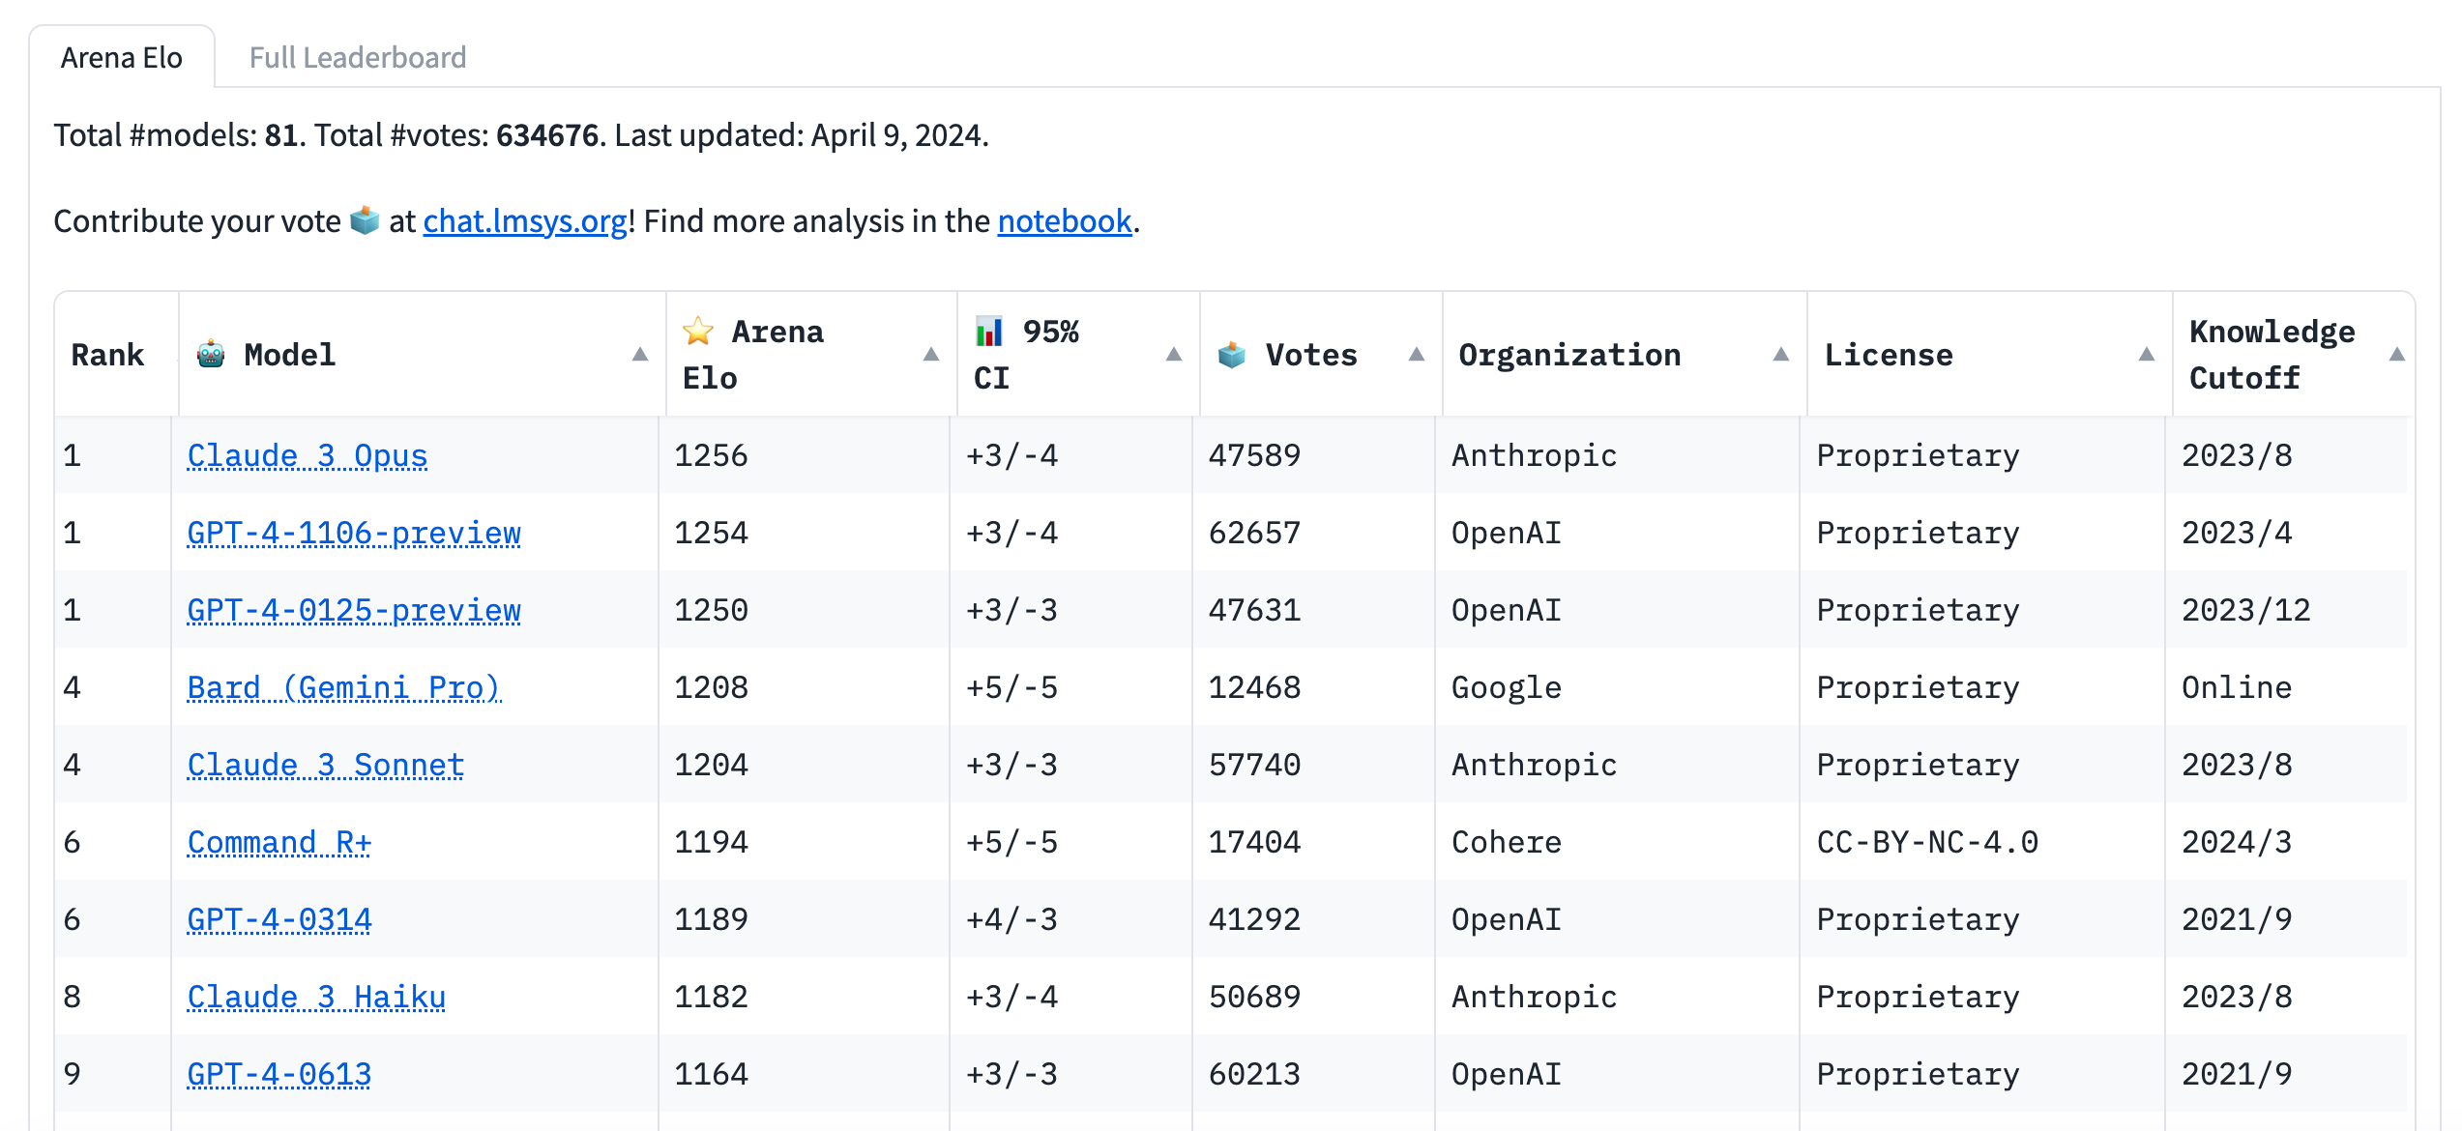Select votes count 17404
The image size is (2462, 1131).
(1255, 842)
